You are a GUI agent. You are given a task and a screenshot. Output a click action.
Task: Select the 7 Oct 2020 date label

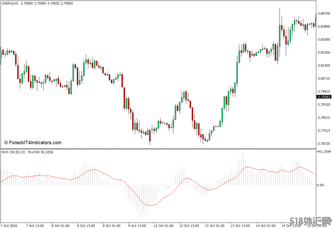click(9, 225)
